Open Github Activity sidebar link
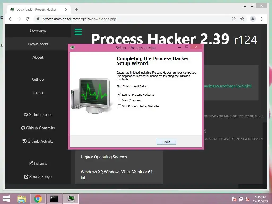Viewport: 272px width, 204px height. (x=38, y=141)
